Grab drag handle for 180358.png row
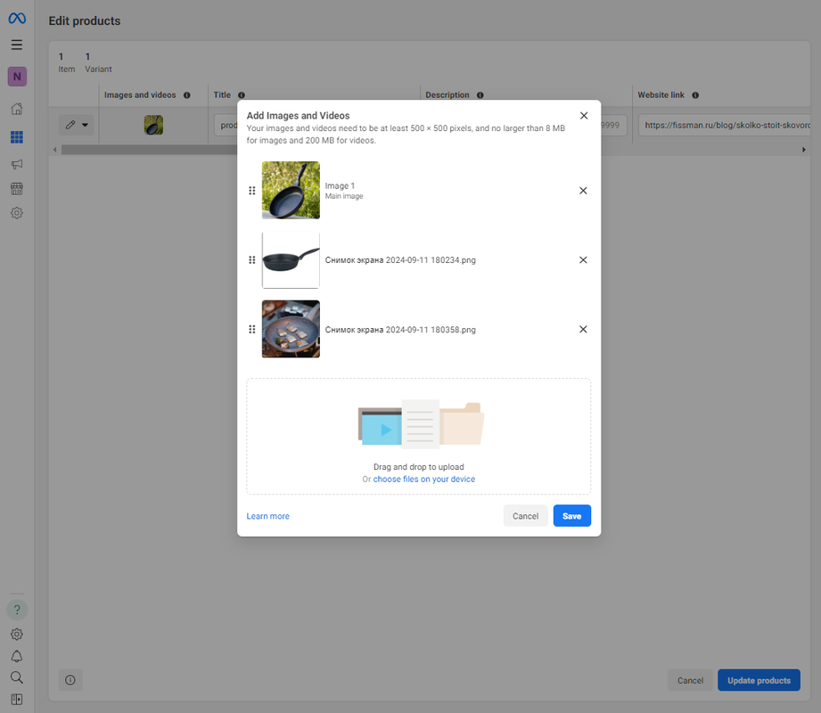The height and width of the screenshot is (713, 821). 252,329
